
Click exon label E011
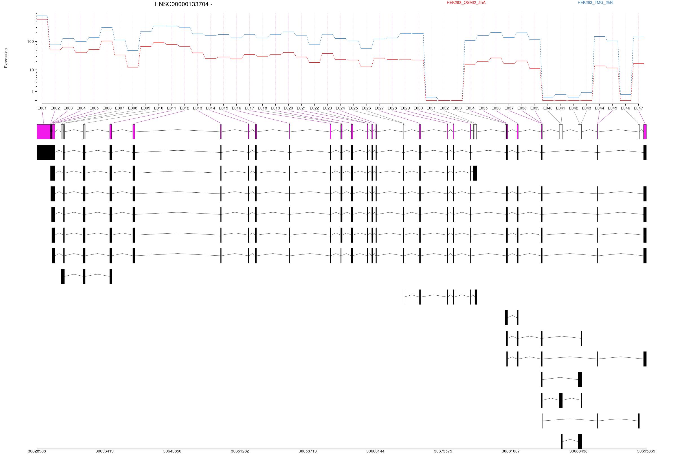pos(172,108)
